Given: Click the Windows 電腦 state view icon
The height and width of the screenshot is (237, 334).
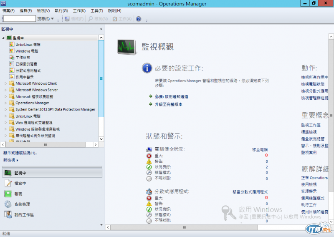Looking at the screenshot, I should pos(12,51).
